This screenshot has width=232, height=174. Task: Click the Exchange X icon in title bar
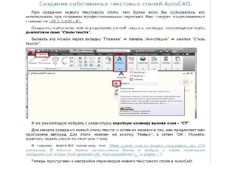click(160, 51)
